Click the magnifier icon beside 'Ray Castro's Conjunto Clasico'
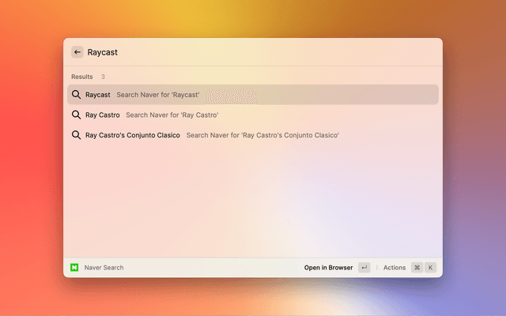506x316 pixels. (77, 135)
